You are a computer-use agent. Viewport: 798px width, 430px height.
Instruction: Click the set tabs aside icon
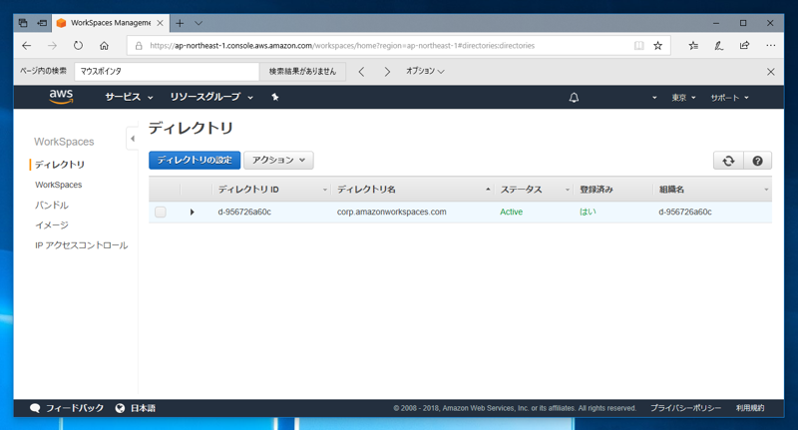(42, 23)
